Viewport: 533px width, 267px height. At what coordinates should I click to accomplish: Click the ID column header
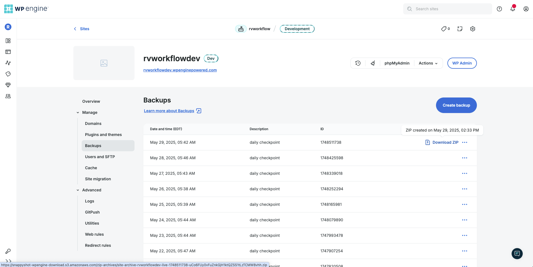tap(322, 129)
